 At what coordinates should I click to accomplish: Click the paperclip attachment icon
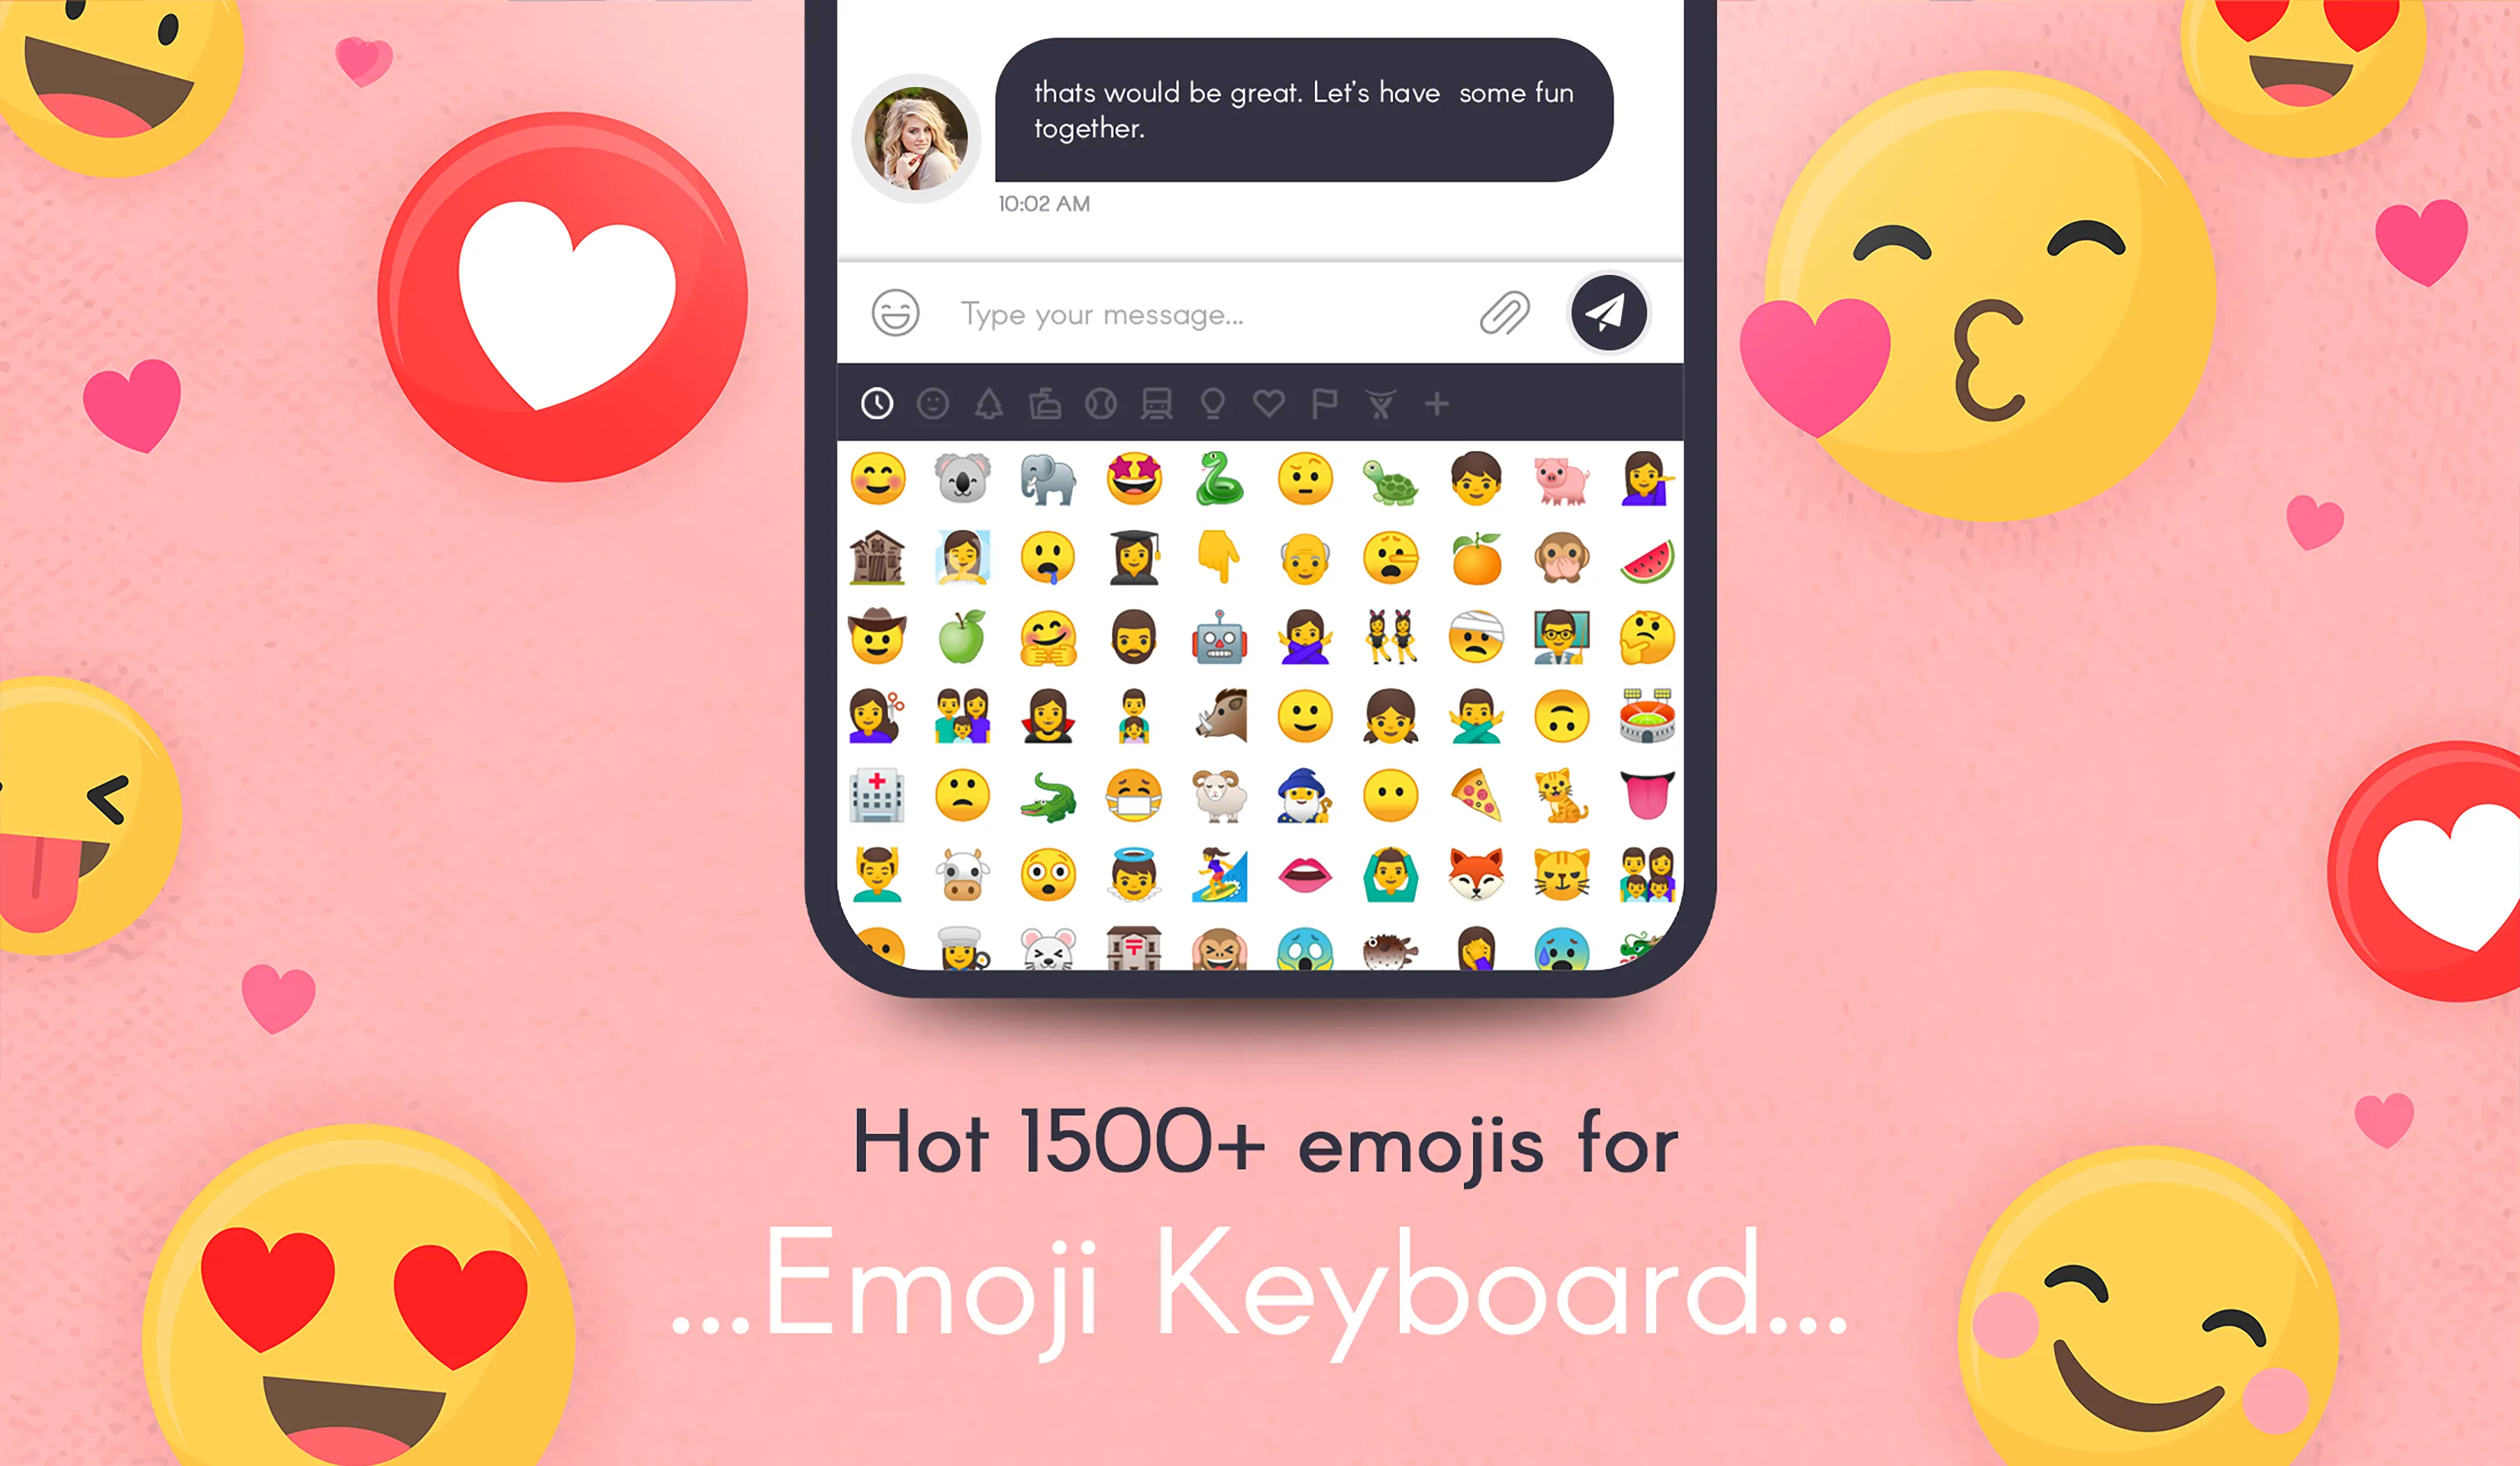tap(1504, 314)
